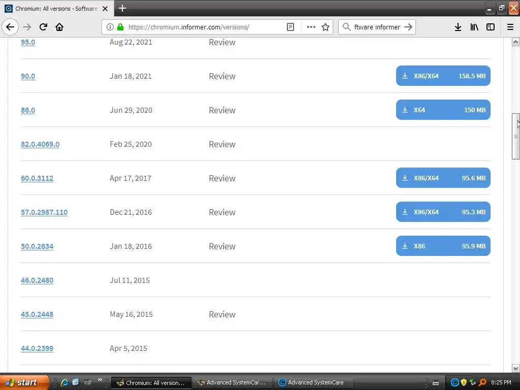Image resolution: width=520 pixels, height=390 pixels.
Task: Toggle the sidebar view icon
Action: tap(491, 27)
